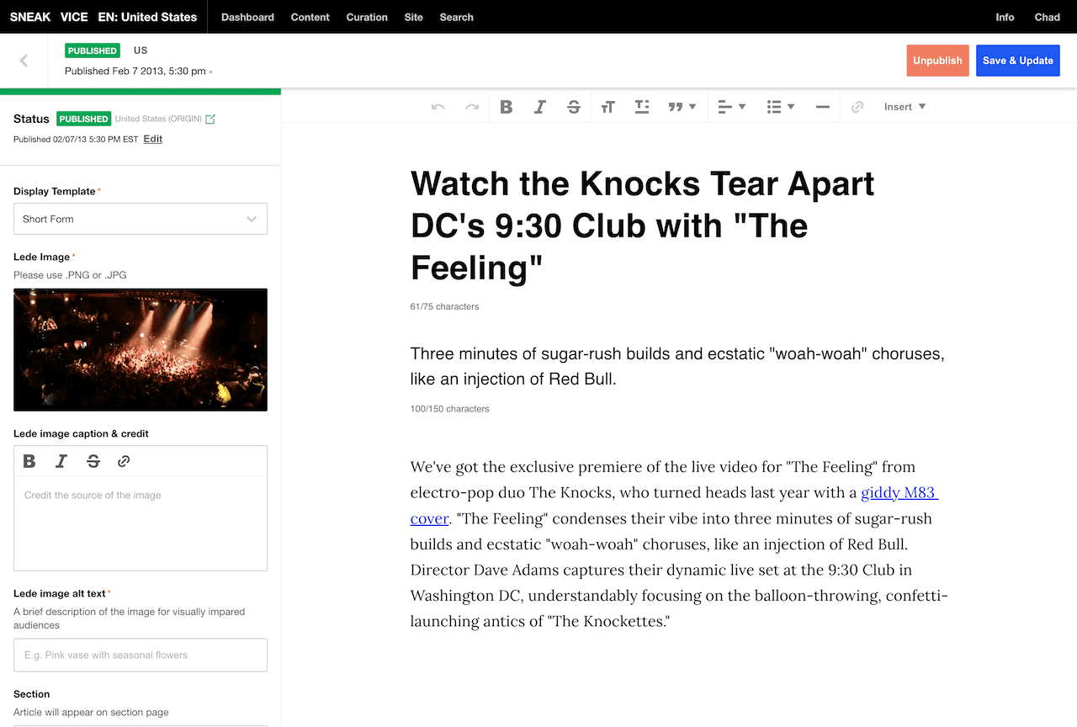The image size is (1077, 727).
Task: Click the link icon in caption editor
Action: coord(124,461)
